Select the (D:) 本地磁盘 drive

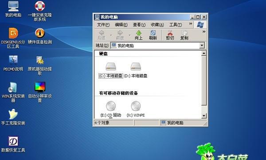click(136, 70)
